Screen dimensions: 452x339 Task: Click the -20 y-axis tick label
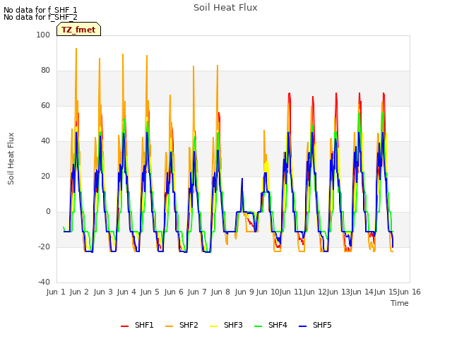coord(44,246)
